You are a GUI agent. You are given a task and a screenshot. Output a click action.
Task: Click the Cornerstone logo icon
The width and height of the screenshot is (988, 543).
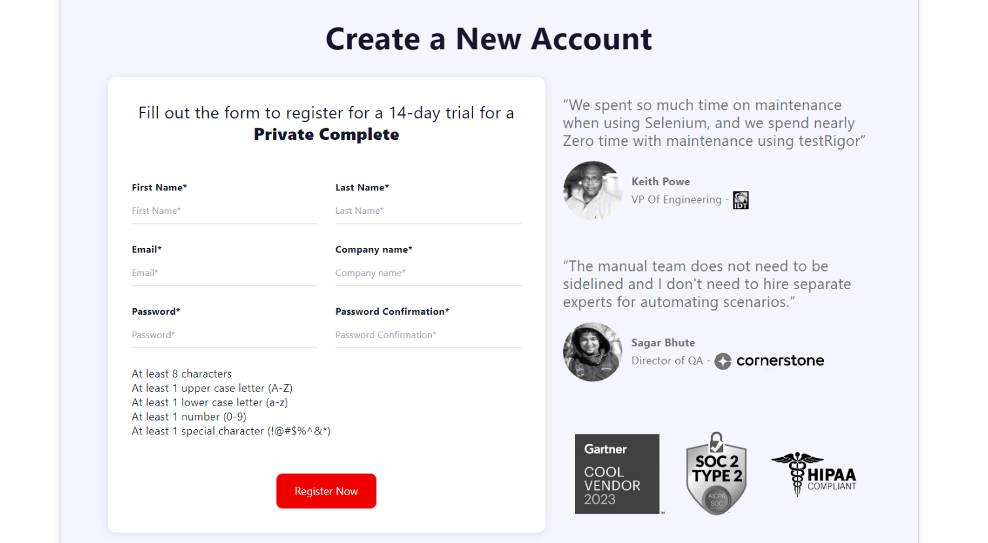[x=723, y=361]
